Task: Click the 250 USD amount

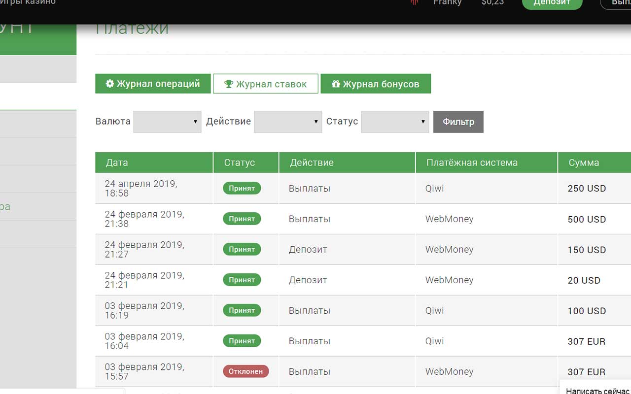Action: (587, 189)
